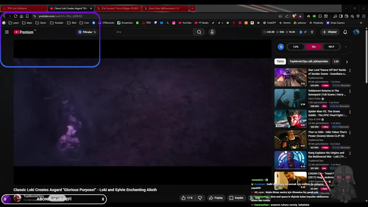
Task: Click the 12x multiplier pill
Action: coord(314,47)
